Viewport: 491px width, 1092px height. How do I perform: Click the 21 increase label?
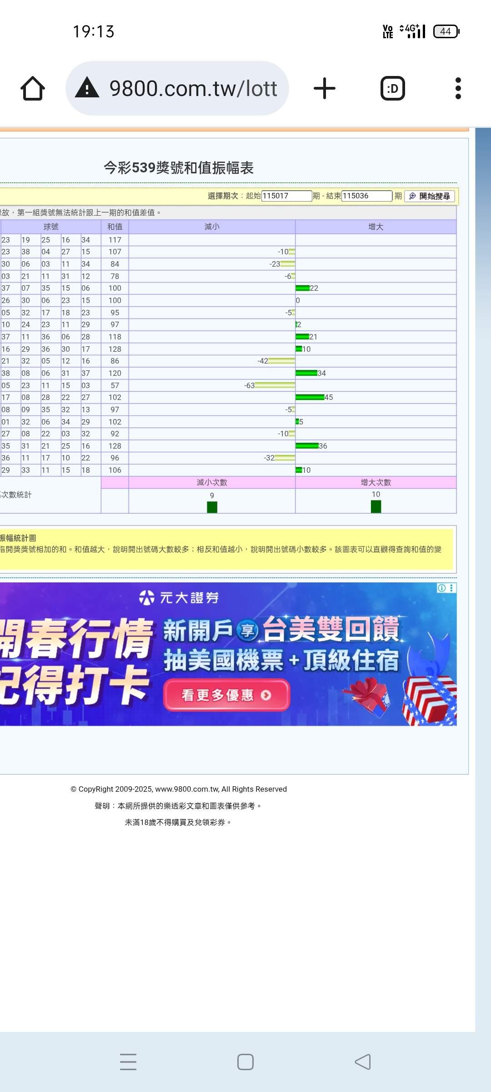pyautogui.click(x=313, y=337)
